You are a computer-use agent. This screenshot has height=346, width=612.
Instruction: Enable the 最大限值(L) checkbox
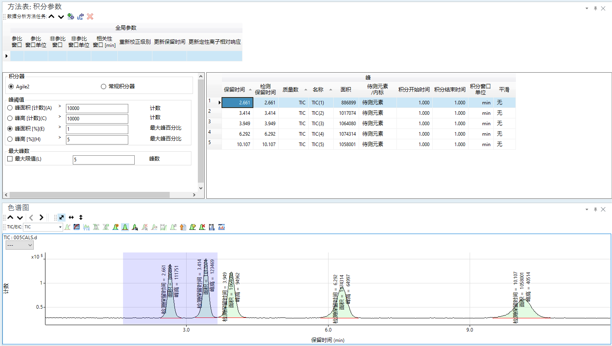pyautogui.click(x=10, y=159)
